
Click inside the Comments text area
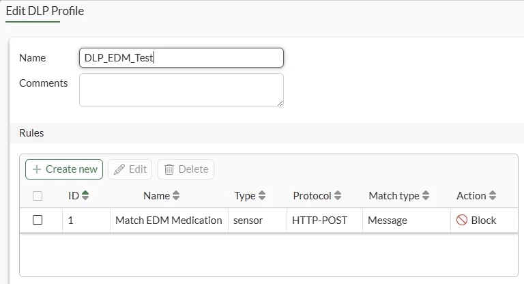coord(181,90)
